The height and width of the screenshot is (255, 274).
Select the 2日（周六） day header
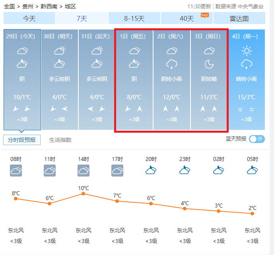click(x=170, y=36)
